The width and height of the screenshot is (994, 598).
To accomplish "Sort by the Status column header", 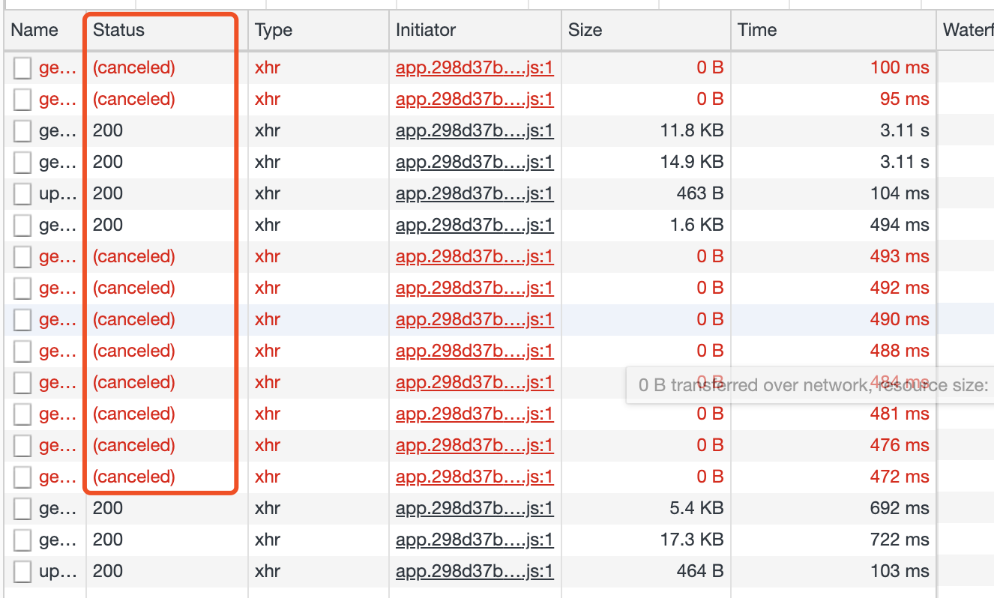I will tap(118, 31).
